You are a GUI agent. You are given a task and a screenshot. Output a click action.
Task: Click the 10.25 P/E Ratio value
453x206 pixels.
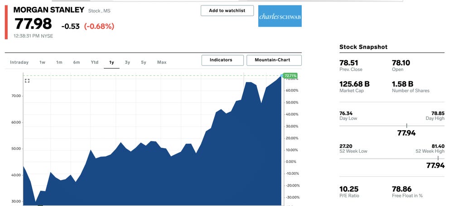coord(349,189)
